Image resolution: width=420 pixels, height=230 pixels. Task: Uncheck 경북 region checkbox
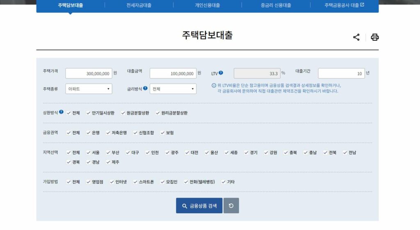[68, 162]
